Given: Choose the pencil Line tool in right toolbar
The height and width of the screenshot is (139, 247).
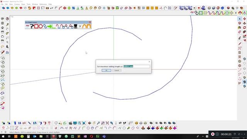Looking at the screenshot, I should coord(240,44).
